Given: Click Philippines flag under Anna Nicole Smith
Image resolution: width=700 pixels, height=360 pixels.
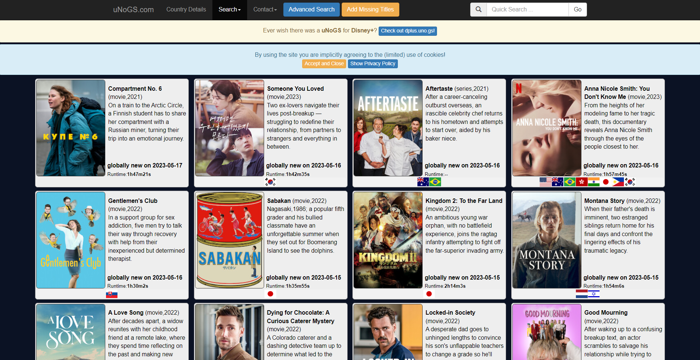Looking at the screenshot, I should (x=618, y=182).
